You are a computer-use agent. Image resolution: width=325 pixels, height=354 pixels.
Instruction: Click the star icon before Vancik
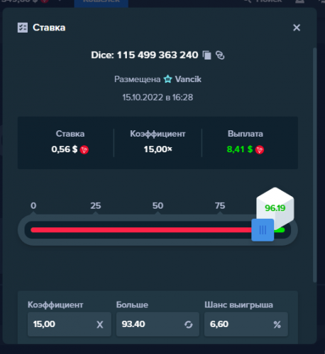tap(168, 79)
